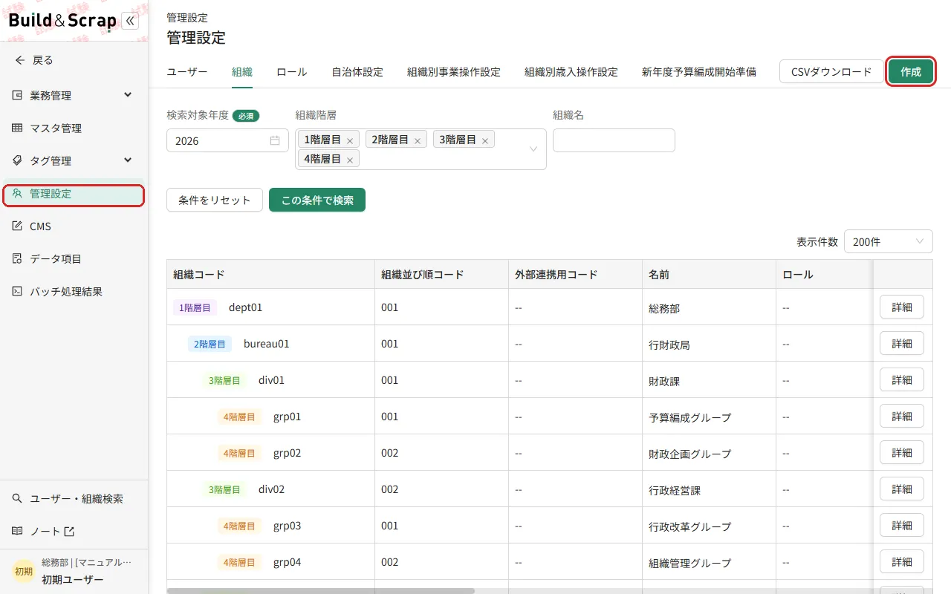Click the Build&Scrap logo
951x594 pixels.
coord(62,21)
